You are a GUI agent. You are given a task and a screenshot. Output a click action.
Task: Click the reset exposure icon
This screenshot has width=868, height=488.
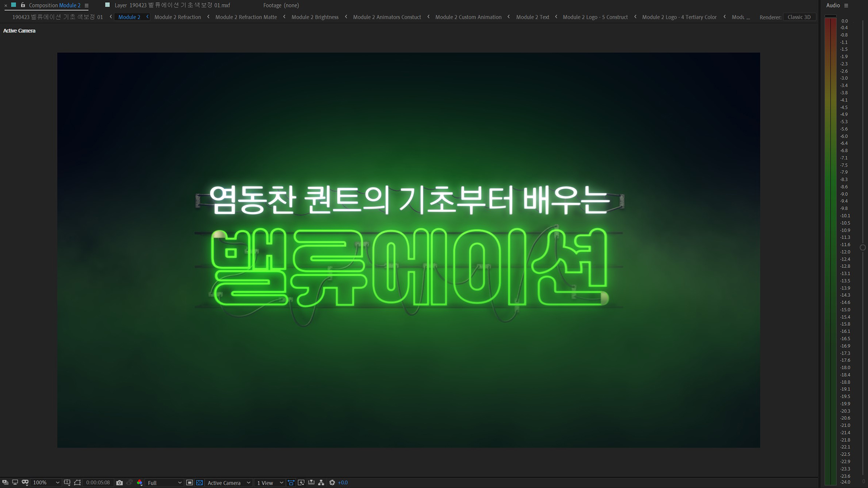332,483
